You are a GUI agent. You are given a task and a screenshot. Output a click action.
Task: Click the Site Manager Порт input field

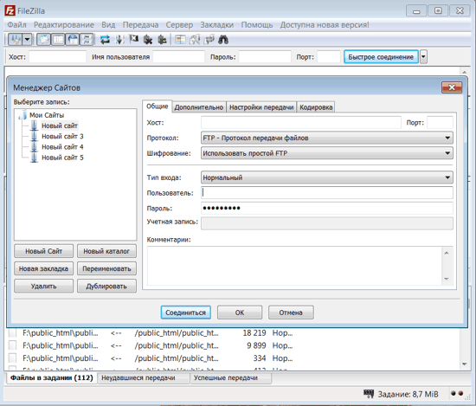click(440, 122)
